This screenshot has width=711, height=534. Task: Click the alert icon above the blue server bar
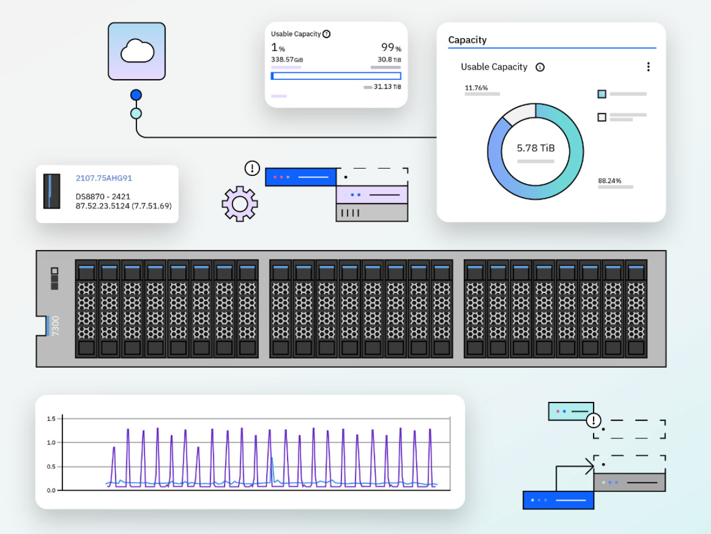point(252,167)
